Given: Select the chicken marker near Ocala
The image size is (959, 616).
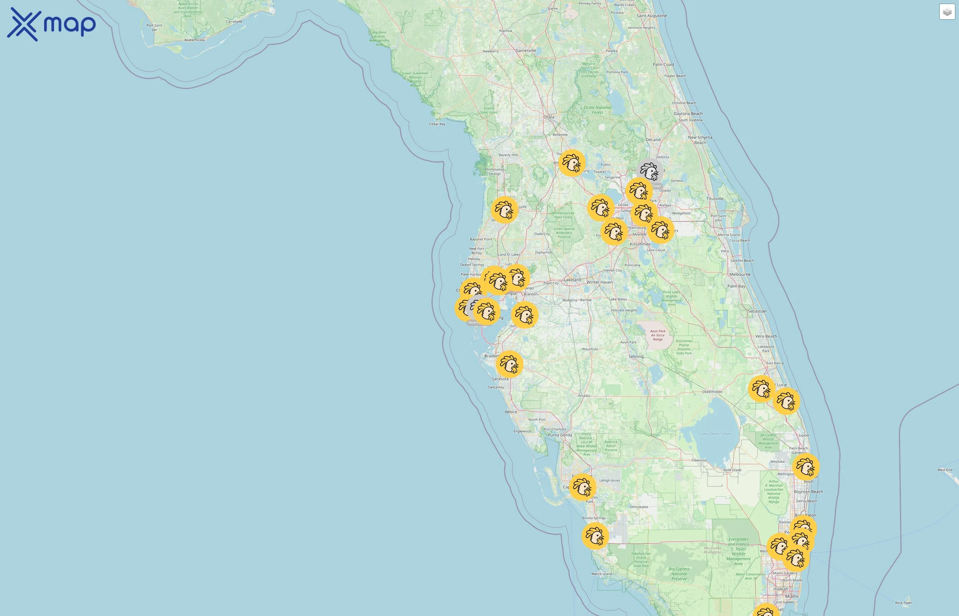Looking at the screenshot, I should (572, 163).
